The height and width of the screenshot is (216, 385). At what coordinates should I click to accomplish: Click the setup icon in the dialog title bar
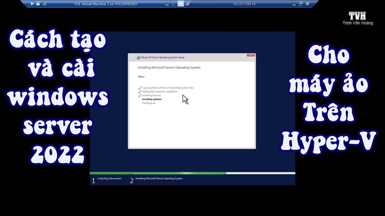[138, 57]
